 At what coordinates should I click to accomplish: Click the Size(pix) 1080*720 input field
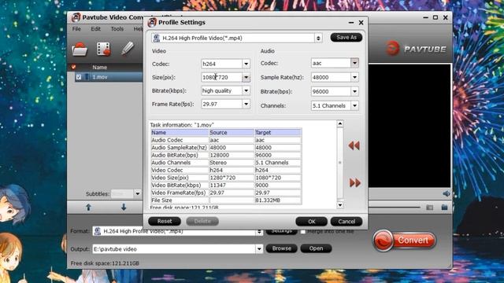(x=222, y=77)
